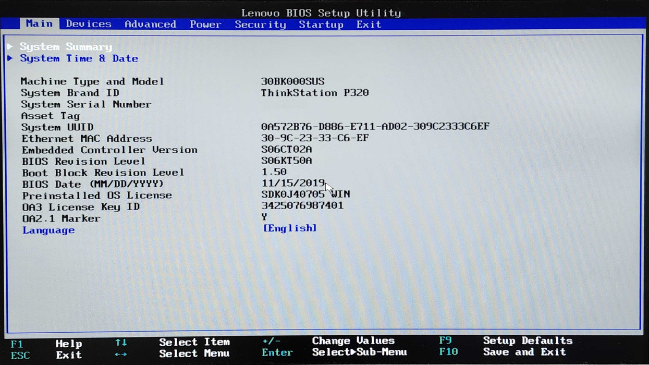Select the Exit tab
The width and height of the screenshot is (649, 365).
click(369, 25)
